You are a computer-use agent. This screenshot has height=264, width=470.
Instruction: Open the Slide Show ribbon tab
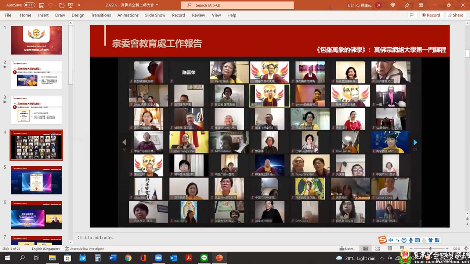(x=155, y=15)
